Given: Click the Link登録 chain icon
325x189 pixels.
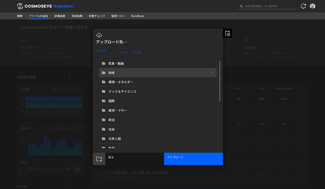Looking at the screenshot, I should tap(246, 39).
